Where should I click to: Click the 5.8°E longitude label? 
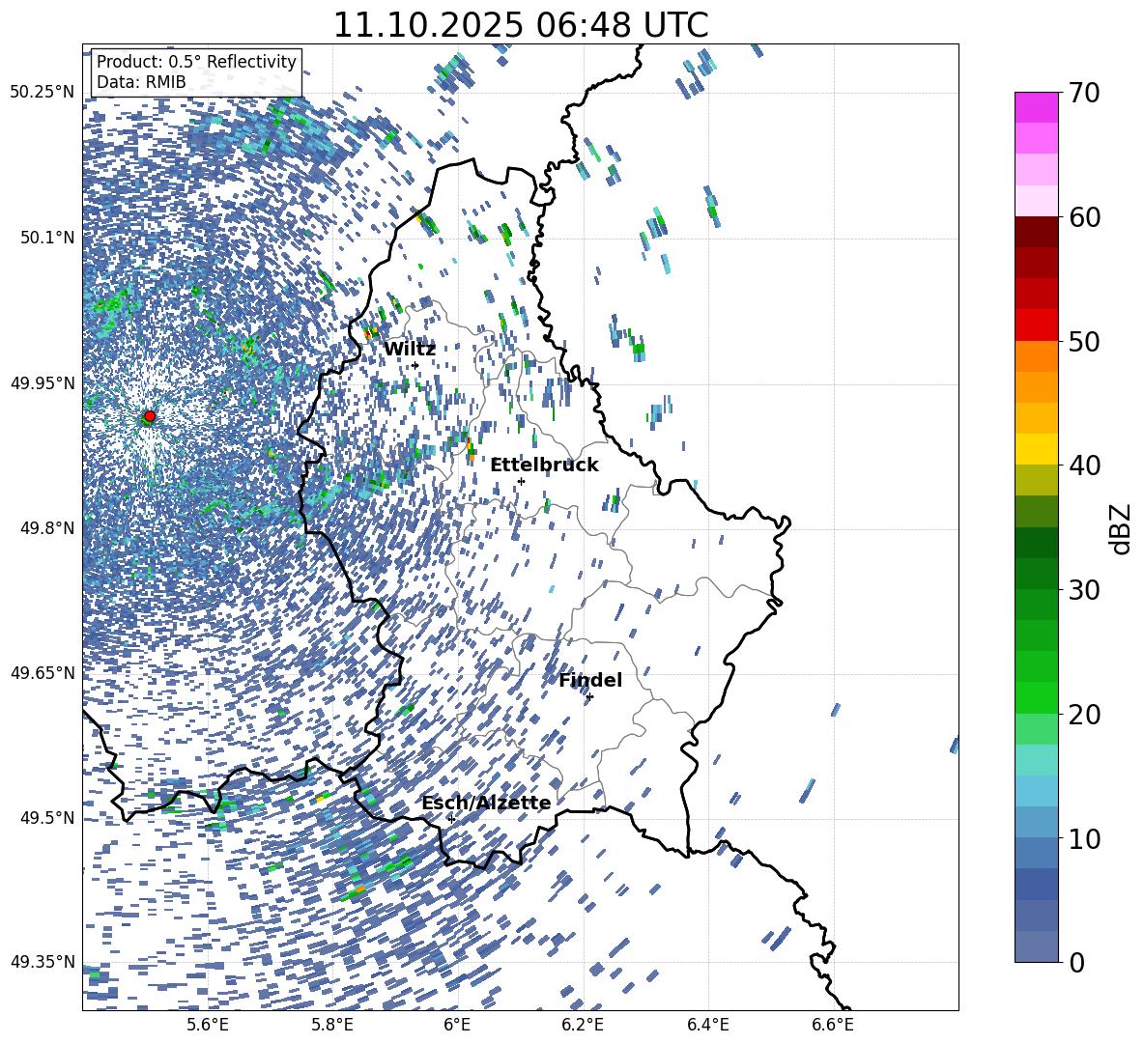tap(332, 1025)
